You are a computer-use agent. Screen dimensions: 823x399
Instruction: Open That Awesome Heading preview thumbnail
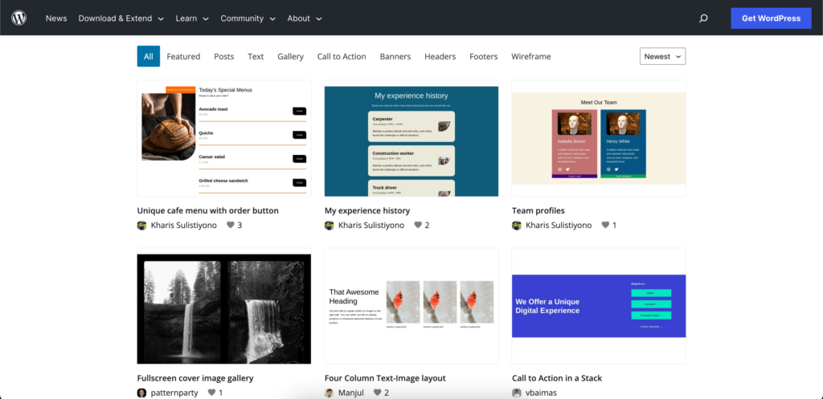click(411, 306)
